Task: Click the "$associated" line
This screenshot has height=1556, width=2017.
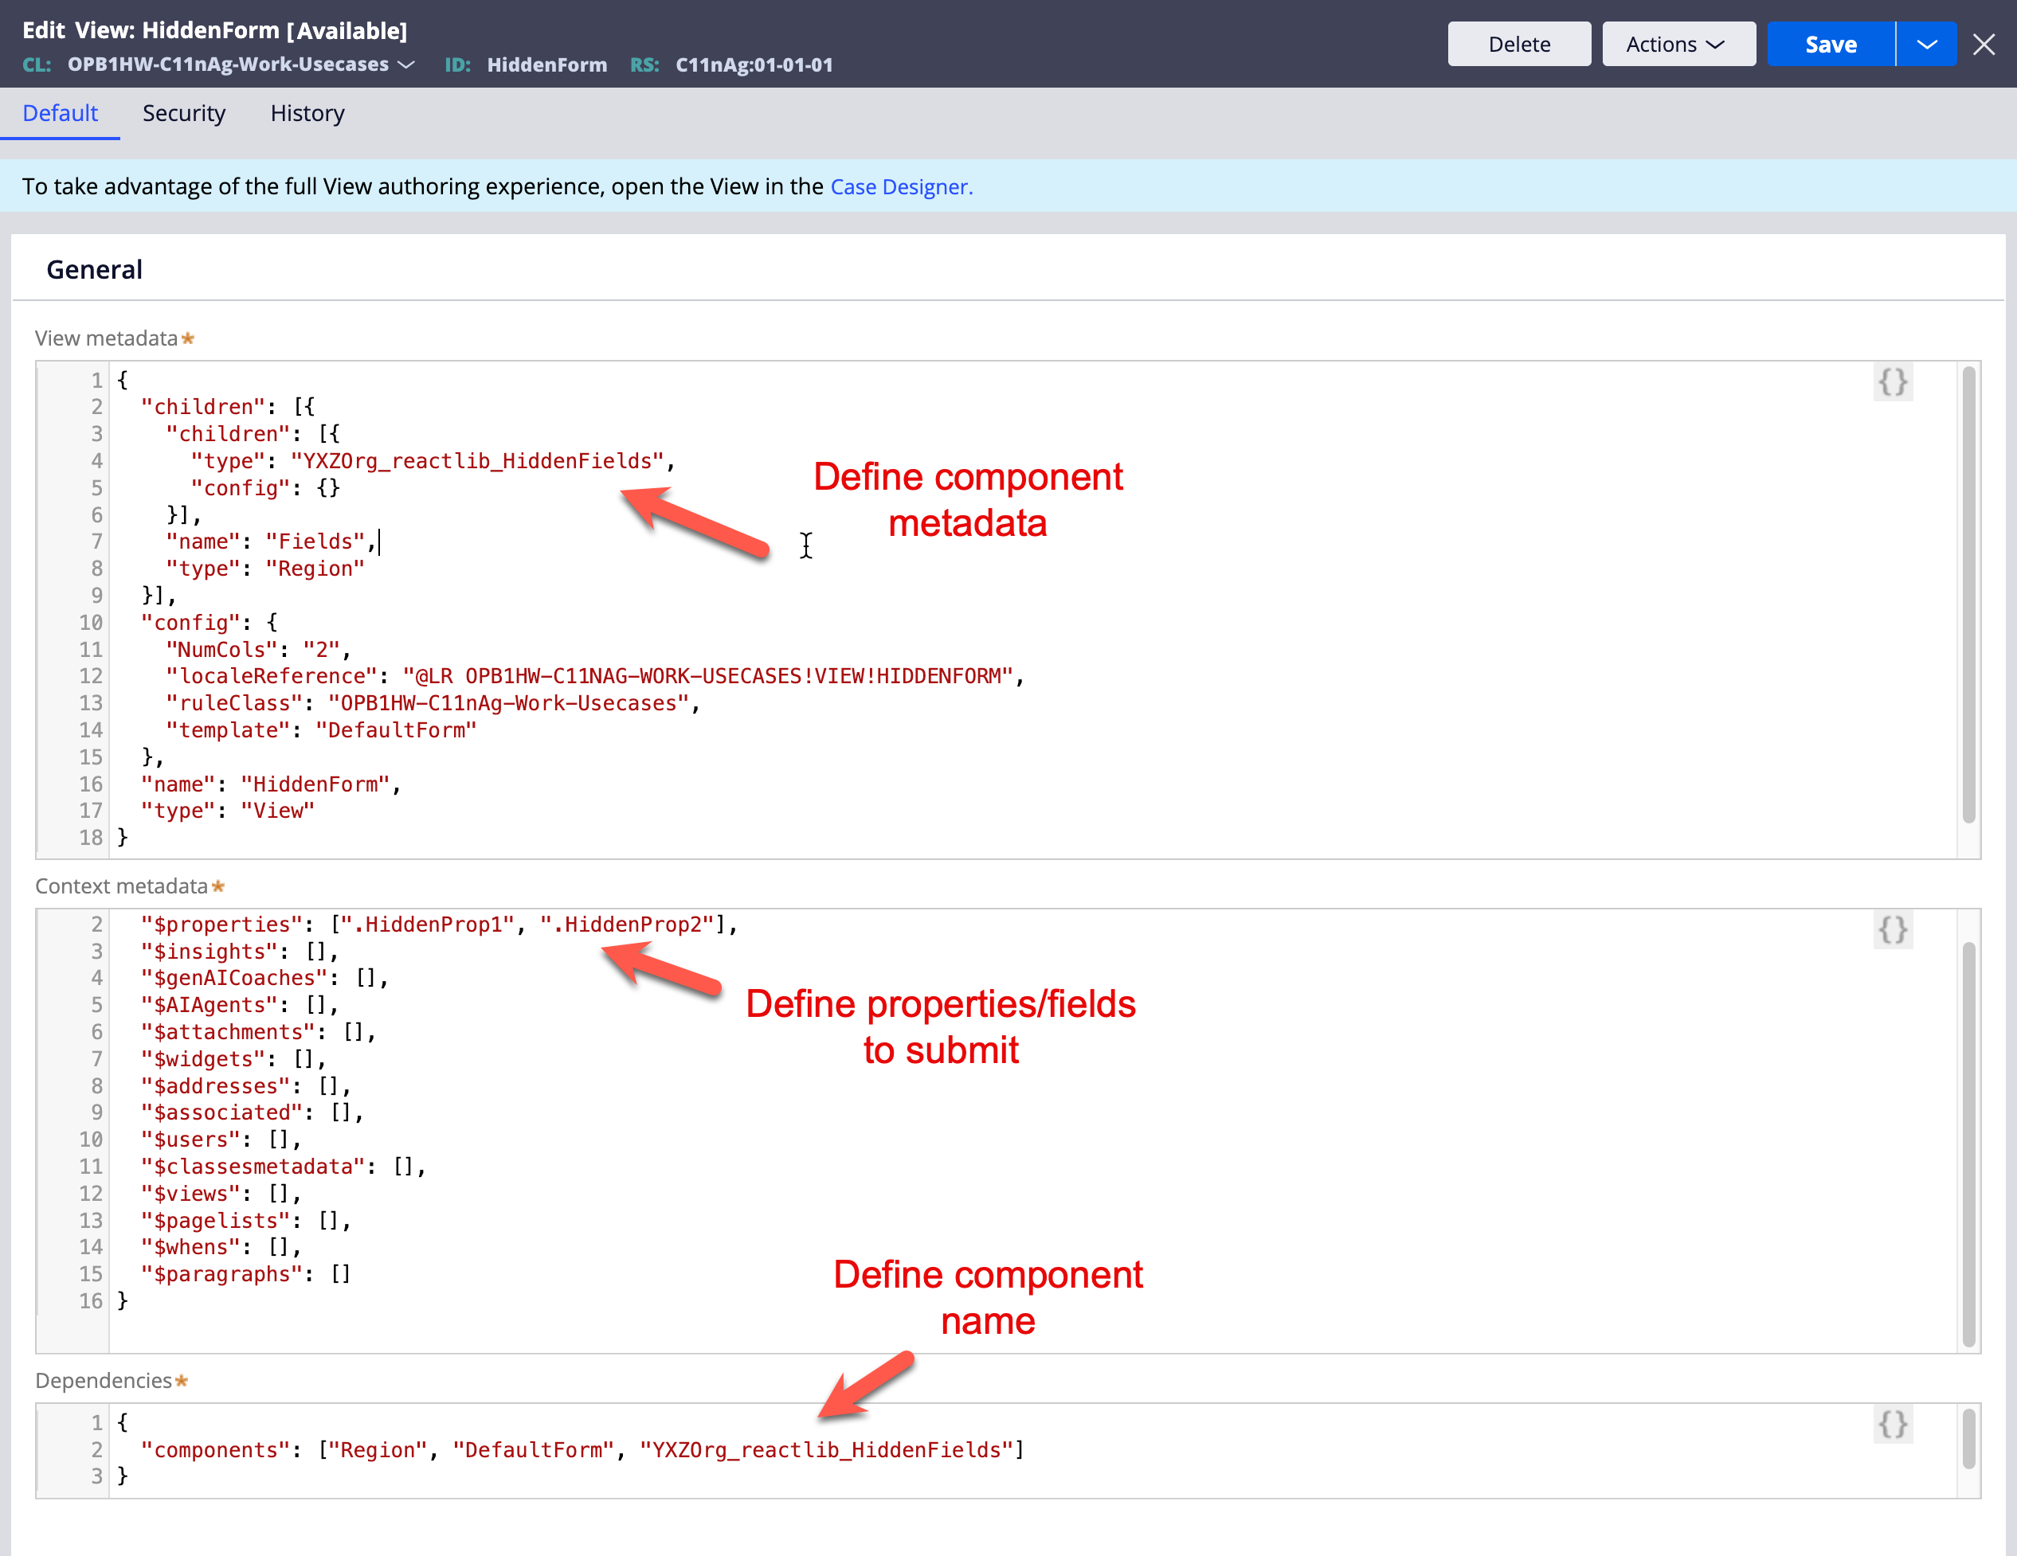Action: pos(252,1112)
